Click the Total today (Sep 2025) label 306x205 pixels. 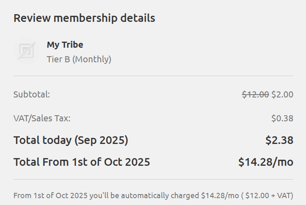click(71, 140)
